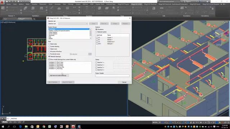The height and width of the screenshot is (129, 230).
Task: Select the Model layout tab
Action: [x=5, y=122]
